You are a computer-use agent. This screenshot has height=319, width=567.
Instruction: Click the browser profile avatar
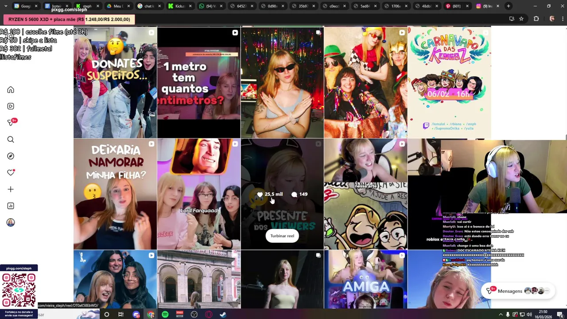tap(551, 19)
